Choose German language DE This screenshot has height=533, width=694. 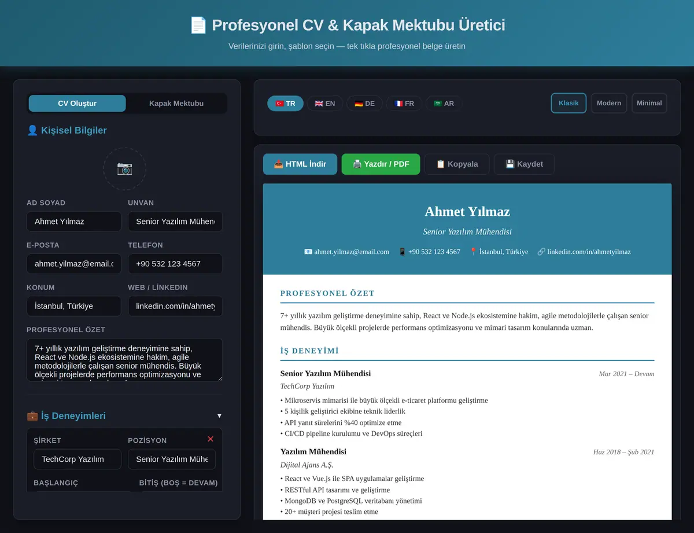tap(364, 104)
